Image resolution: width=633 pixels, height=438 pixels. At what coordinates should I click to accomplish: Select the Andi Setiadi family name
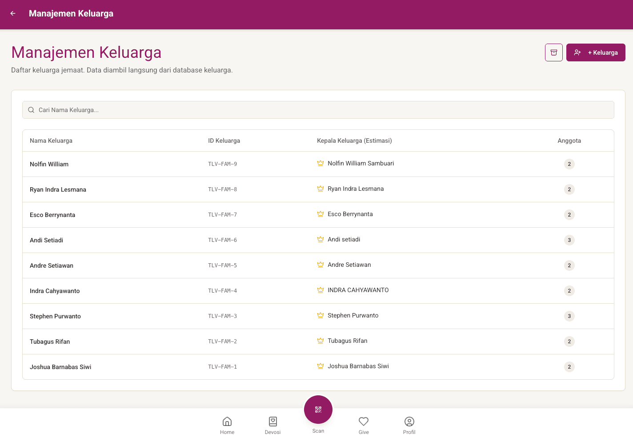(46, 240)
